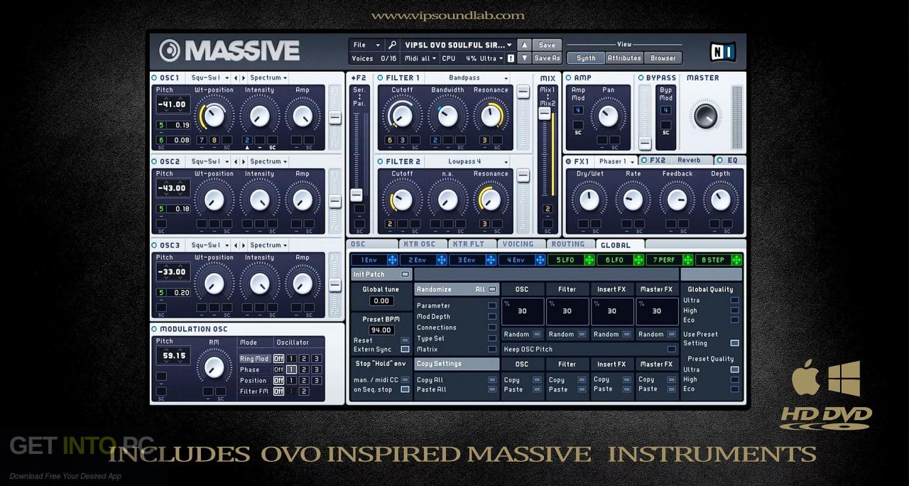
Task: Open Filter 1 Bandpass type dropdown
Action: point(469,77)
